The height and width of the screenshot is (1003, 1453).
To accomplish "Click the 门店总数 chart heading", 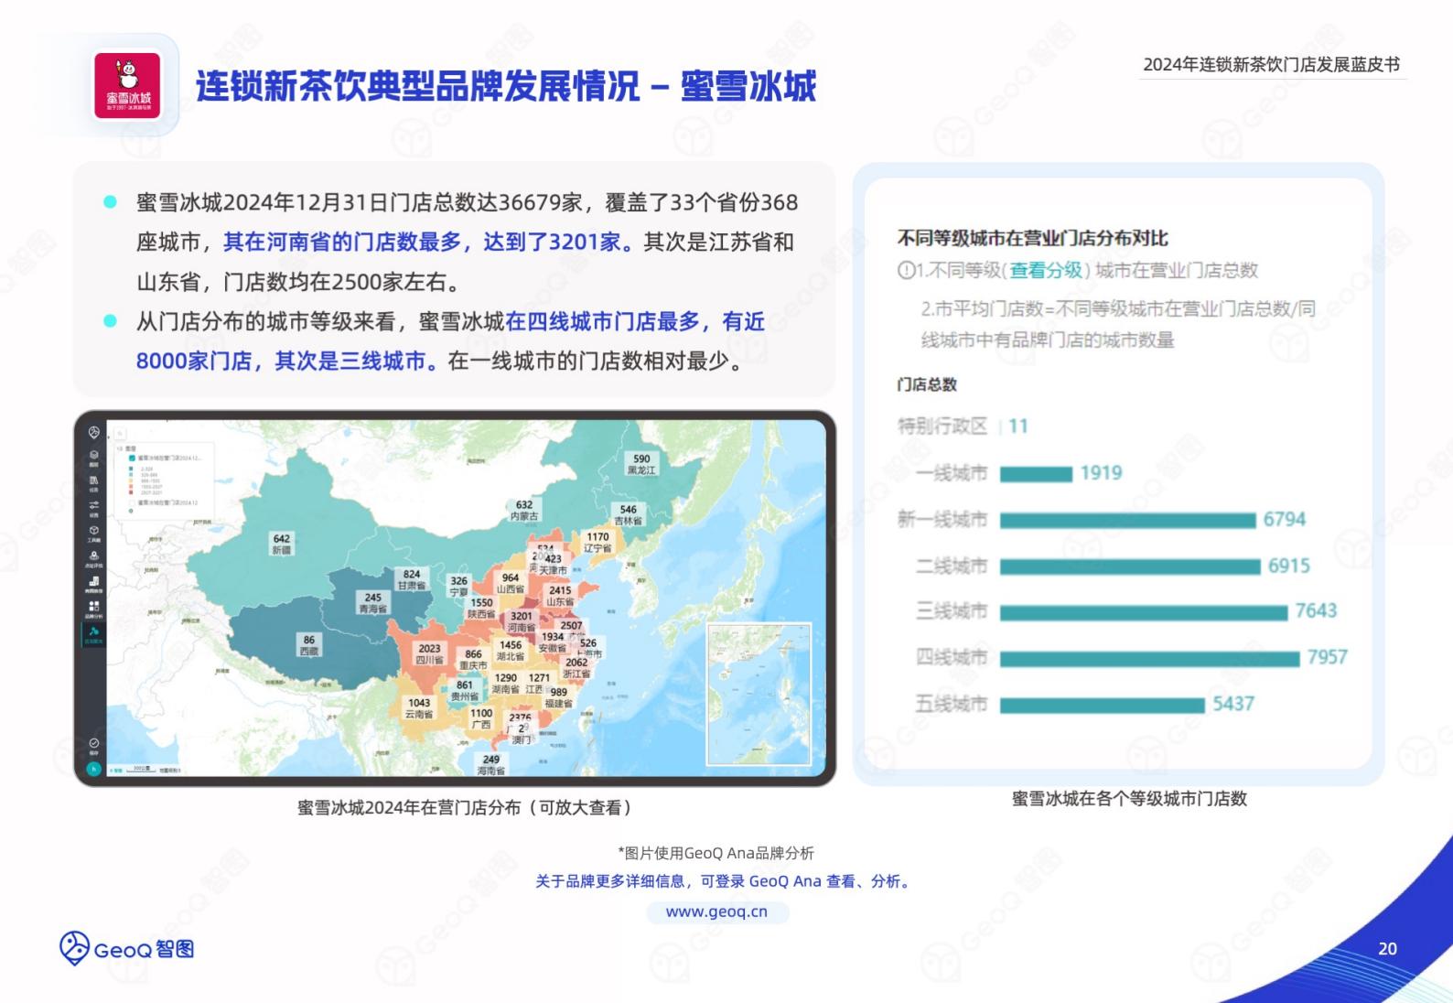I will 927,384.
